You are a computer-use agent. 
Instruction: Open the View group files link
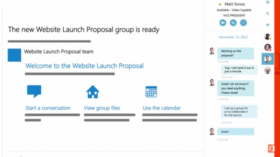click(102, 108)
